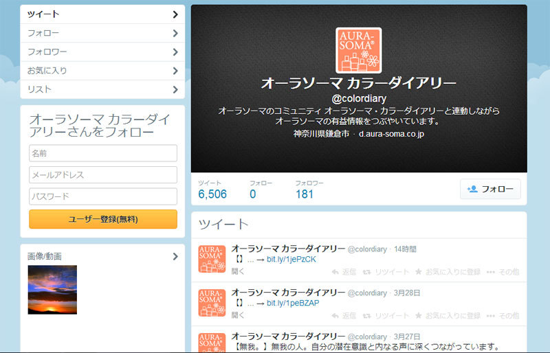Click favorite star on the 3月28日 tweet
The height and width of the screenshot is (353, 550).
pos(418,315)
